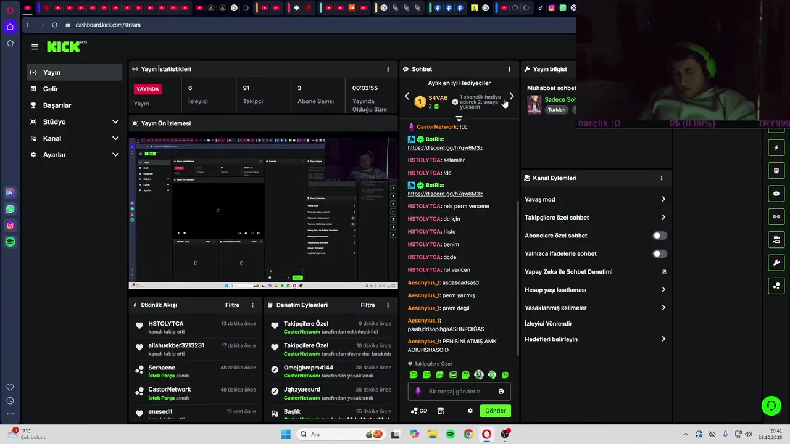
Task: Open the Filtre menu in Denetim Eylemleri
Action: point(368,305)
